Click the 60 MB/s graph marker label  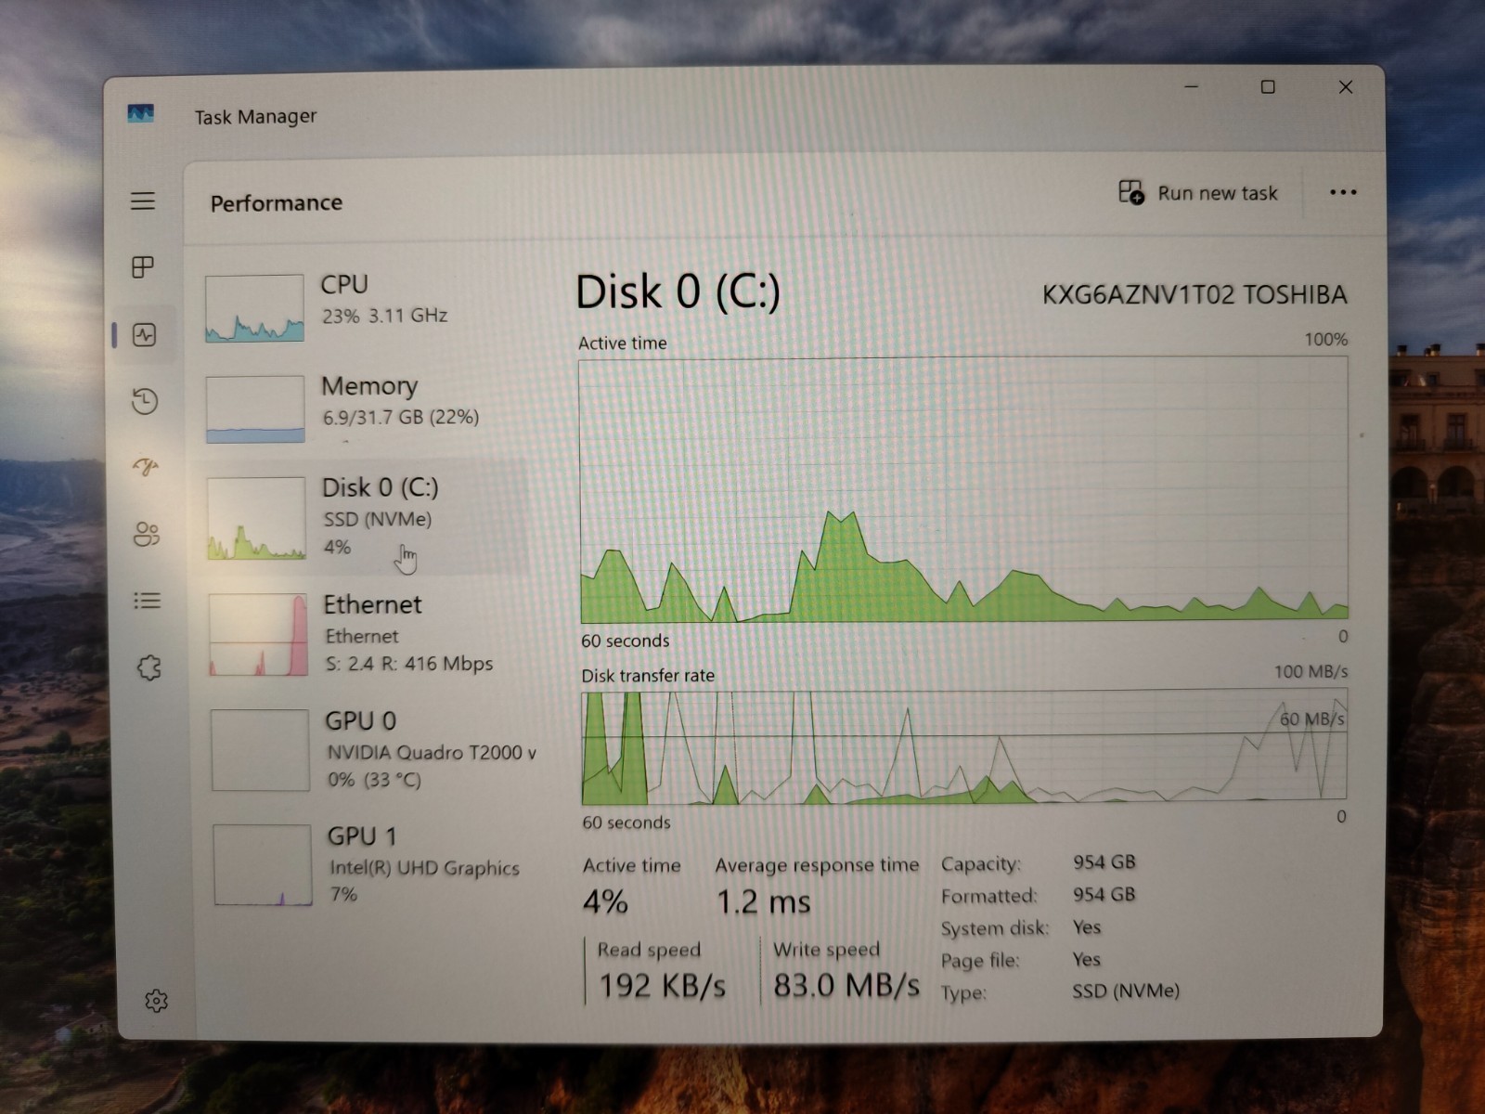pyautogui.click(x=1311, y=719)
